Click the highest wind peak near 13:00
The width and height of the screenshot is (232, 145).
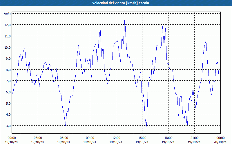125,17
